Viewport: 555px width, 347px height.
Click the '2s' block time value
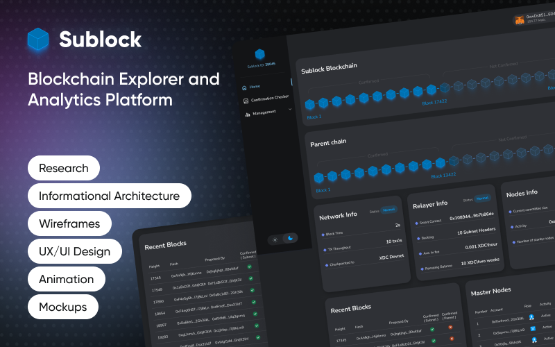pyautogui.click(x=398, y=225)
